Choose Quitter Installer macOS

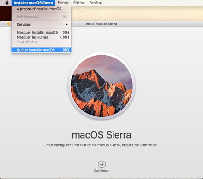pyautogui.click(x=41, y=50)
